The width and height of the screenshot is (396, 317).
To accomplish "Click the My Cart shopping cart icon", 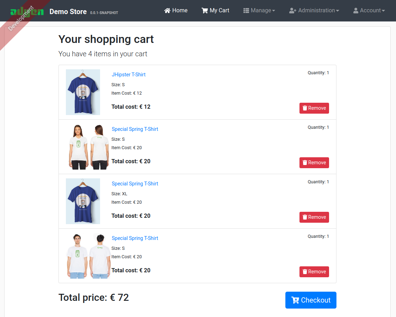I will click(205, 11).
